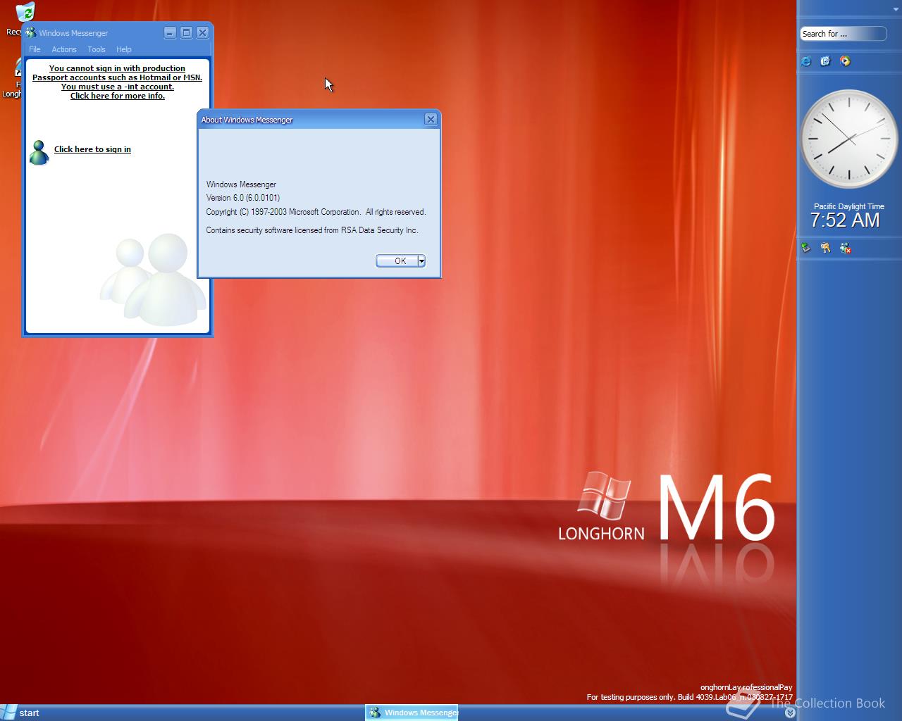Click Messenger offline tray icon in sidebar
Screen dimensions: 902x721
pos(845,248)
